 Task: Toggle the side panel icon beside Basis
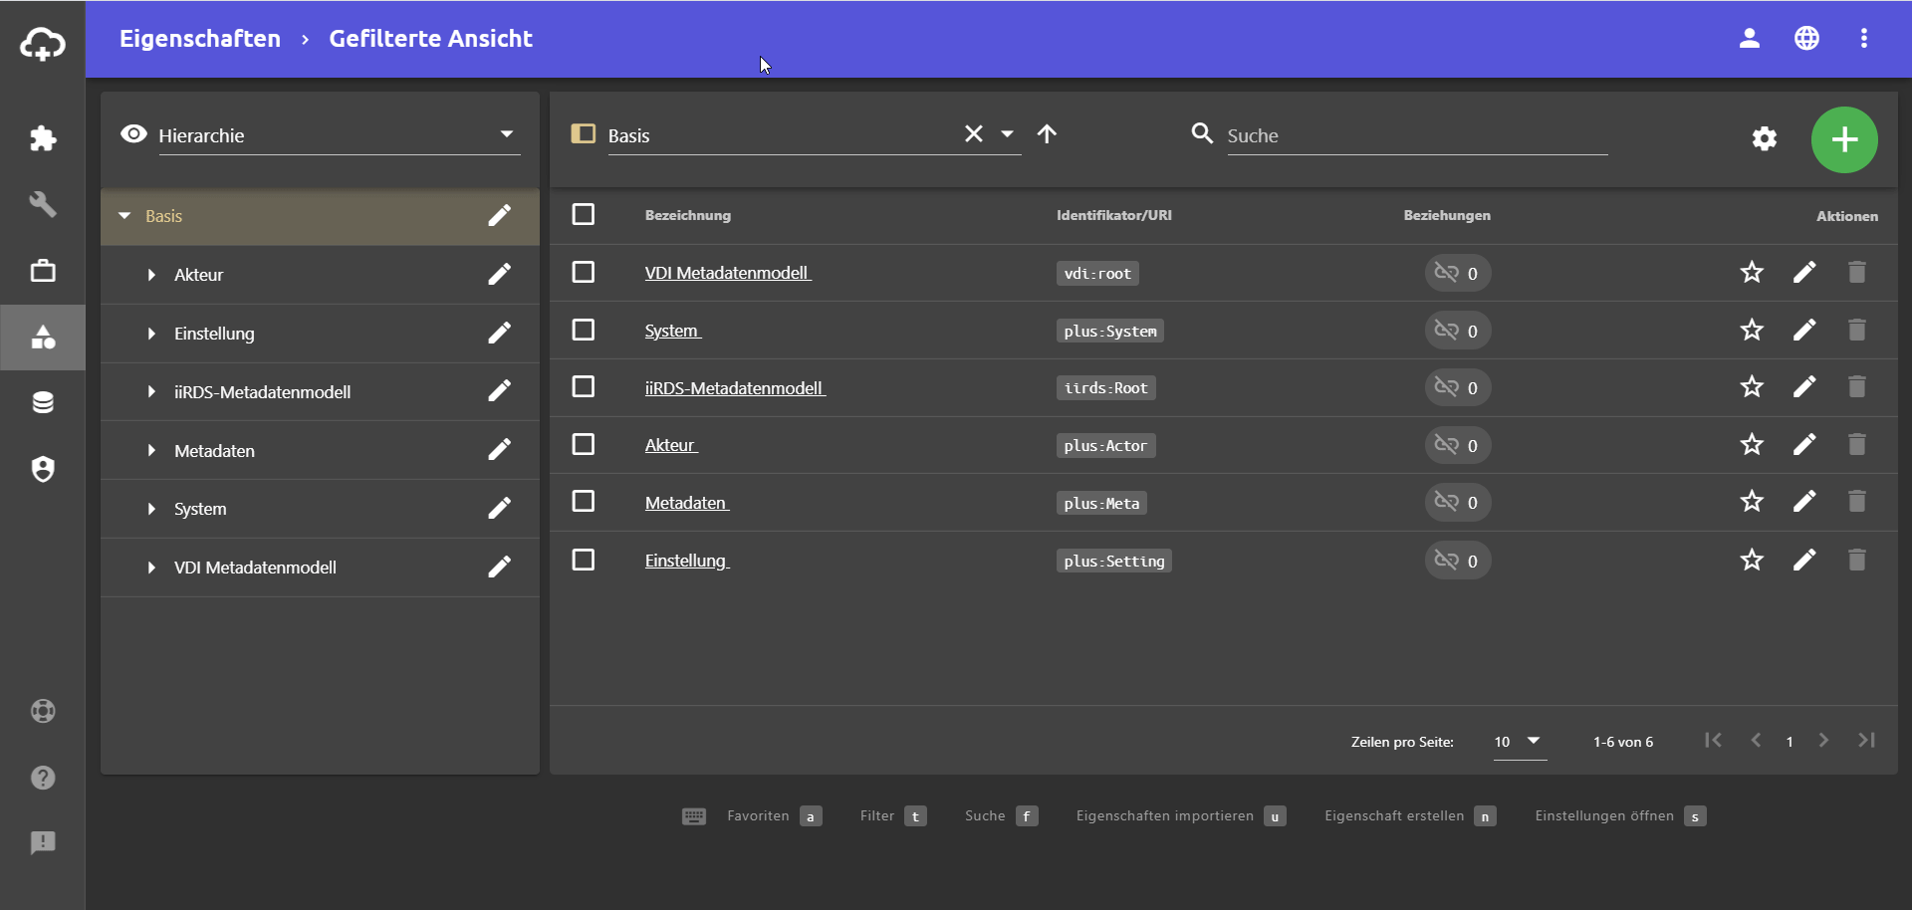pyautogui.click(x=584, y=133)
